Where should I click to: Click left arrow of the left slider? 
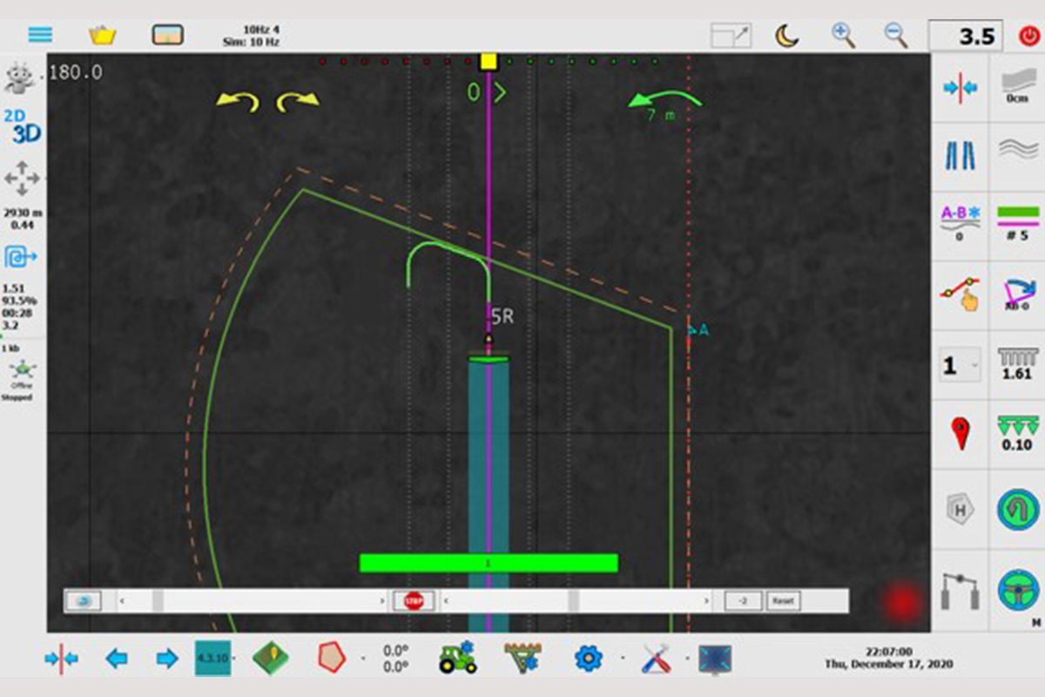click(121, 601)
